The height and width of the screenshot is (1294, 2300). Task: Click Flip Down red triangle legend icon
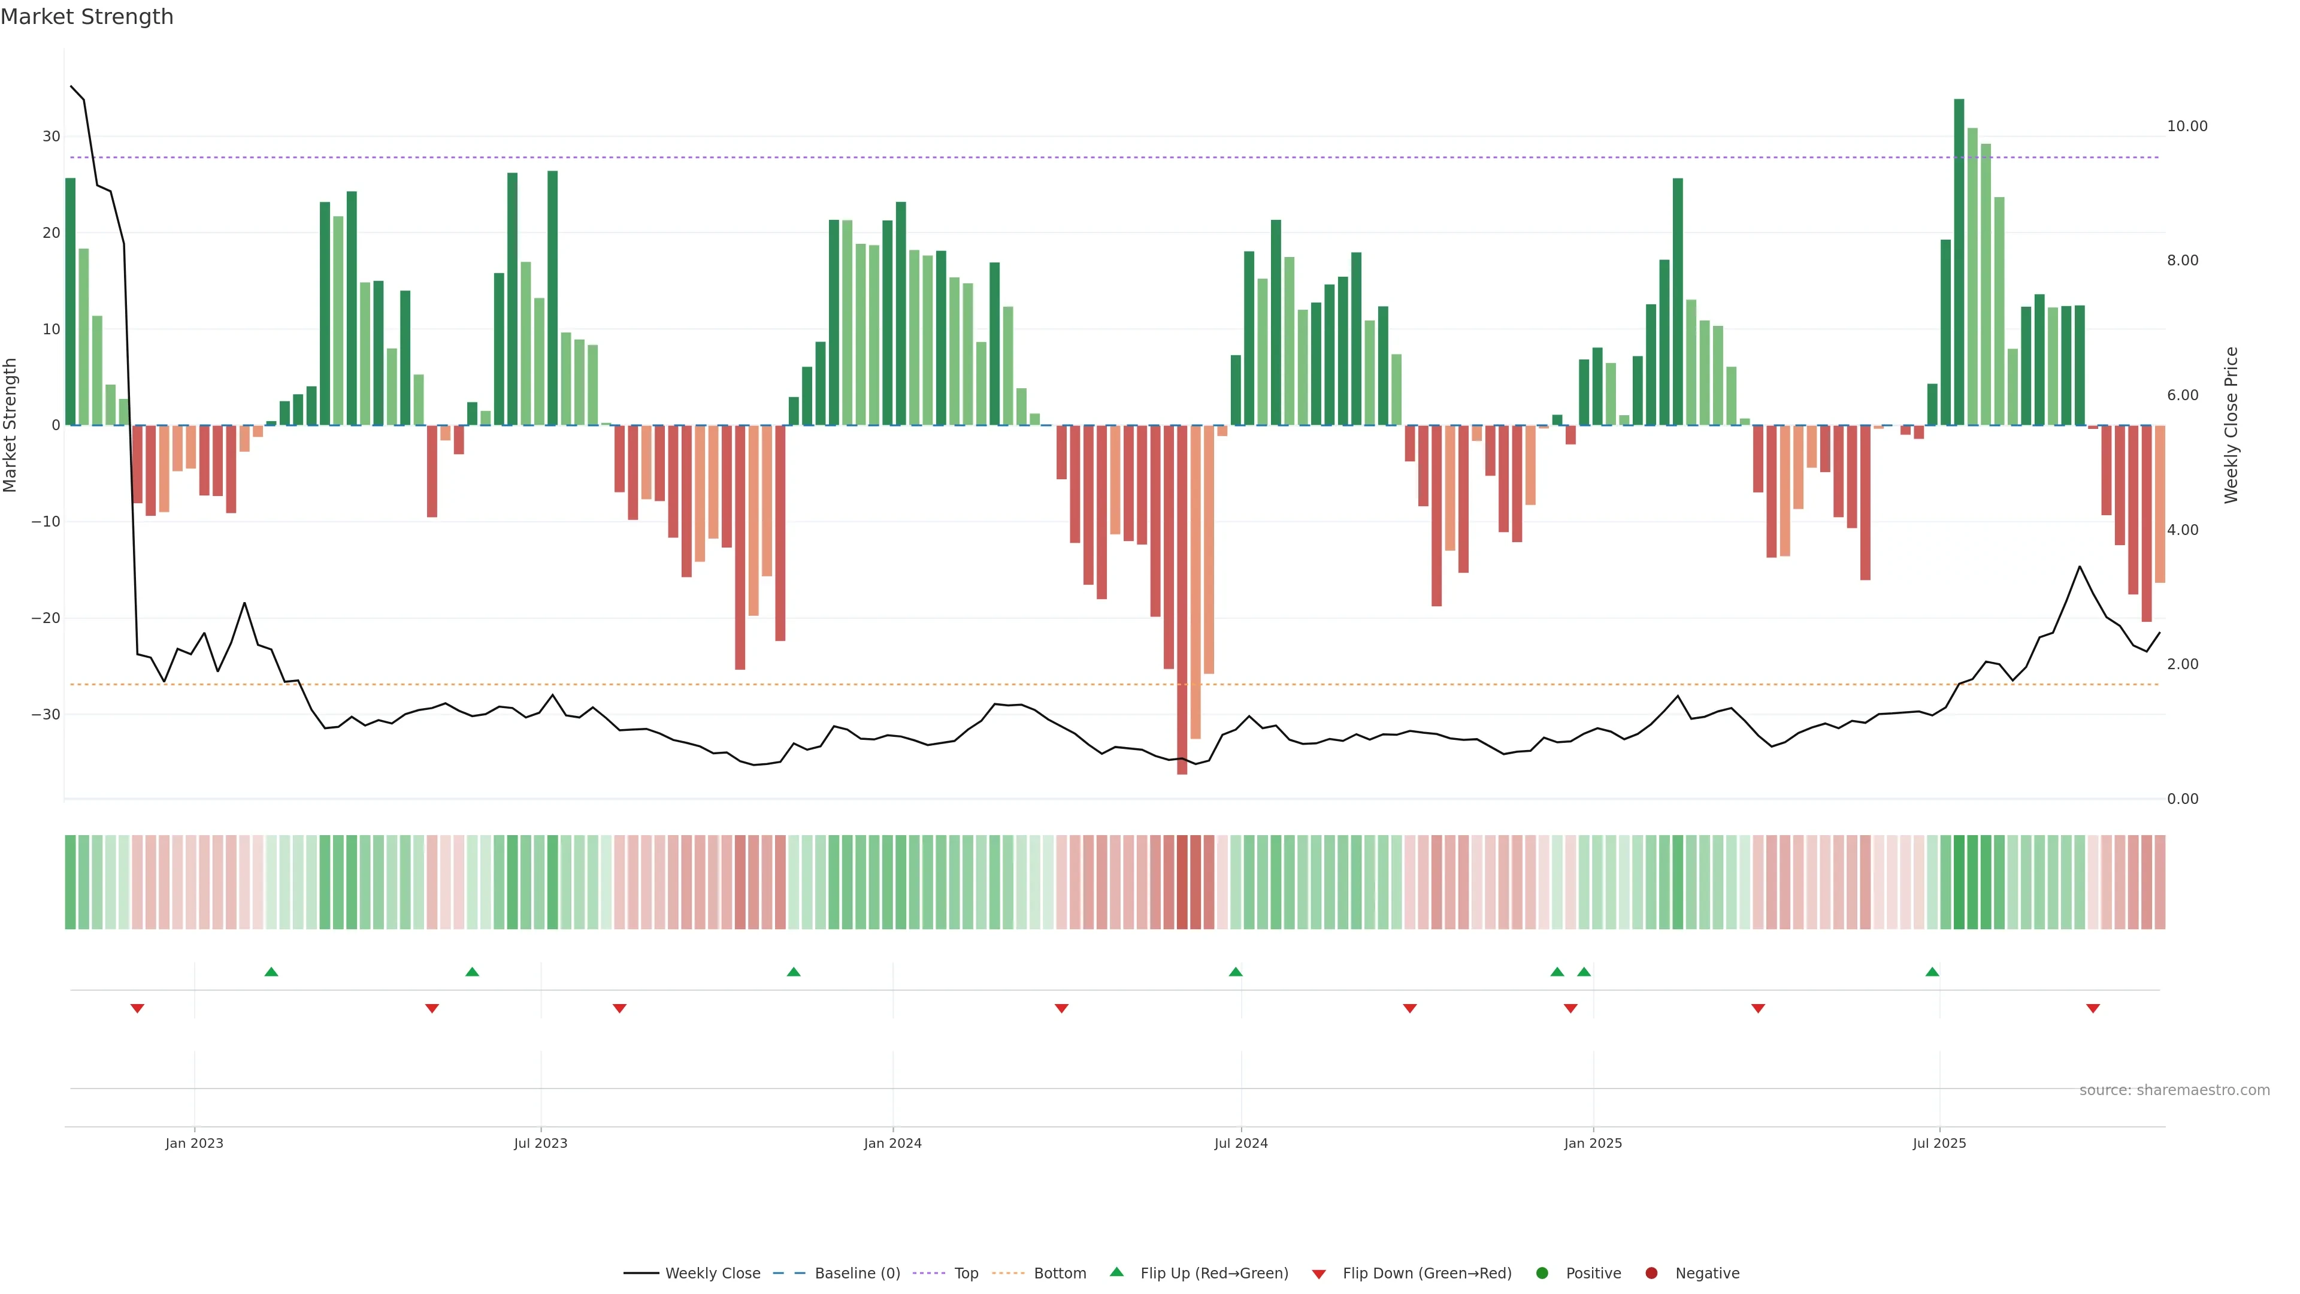[x=1319, y=1274]
